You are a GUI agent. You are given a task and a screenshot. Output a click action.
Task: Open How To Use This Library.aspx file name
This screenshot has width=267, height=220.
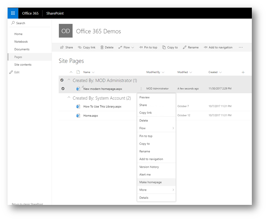[x=102, y=107]
